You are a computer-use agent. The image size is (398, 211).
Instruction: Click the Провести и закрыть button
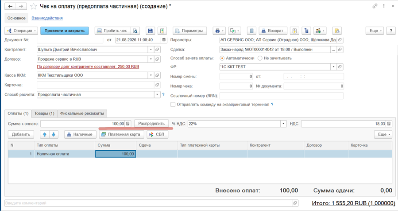pos(65,31)
